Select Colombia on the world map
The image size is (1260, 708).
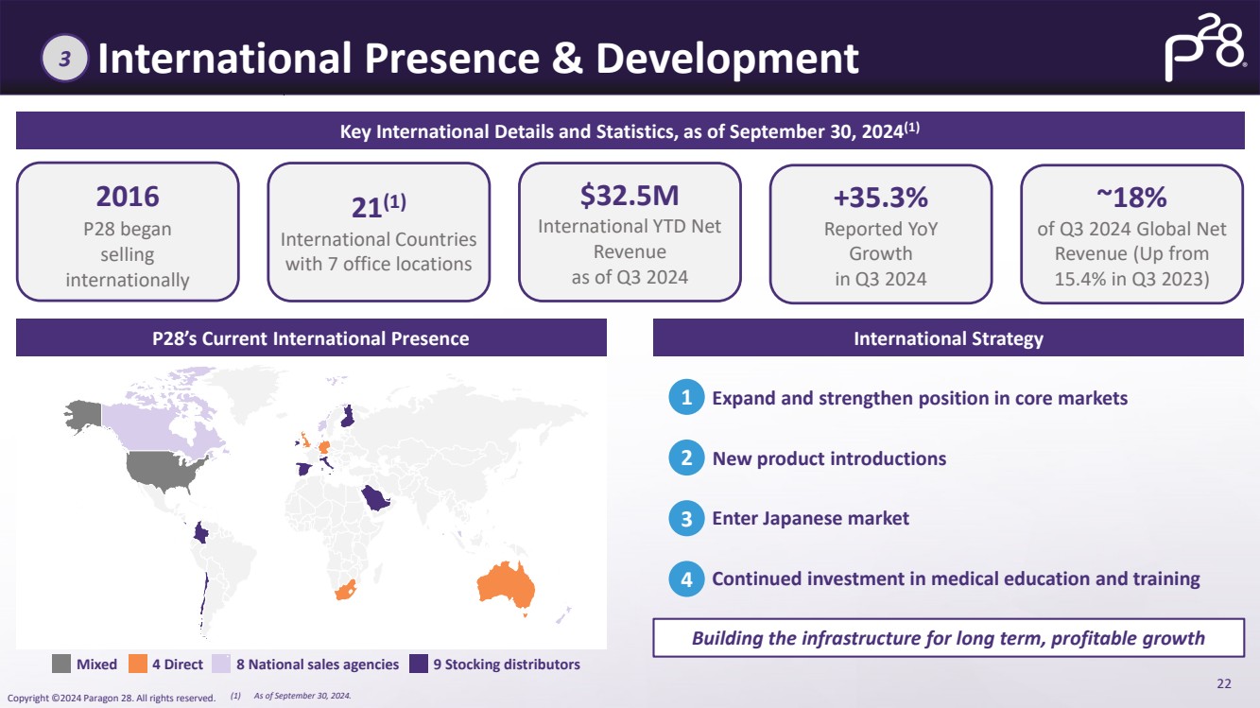200,533
